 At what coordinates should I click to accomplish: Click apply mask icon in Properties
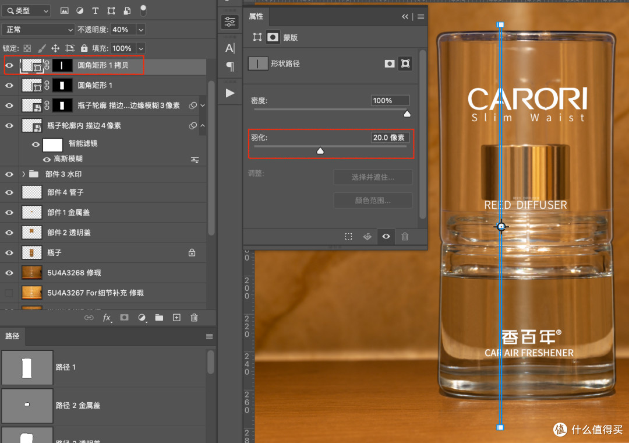click(367, 237)
